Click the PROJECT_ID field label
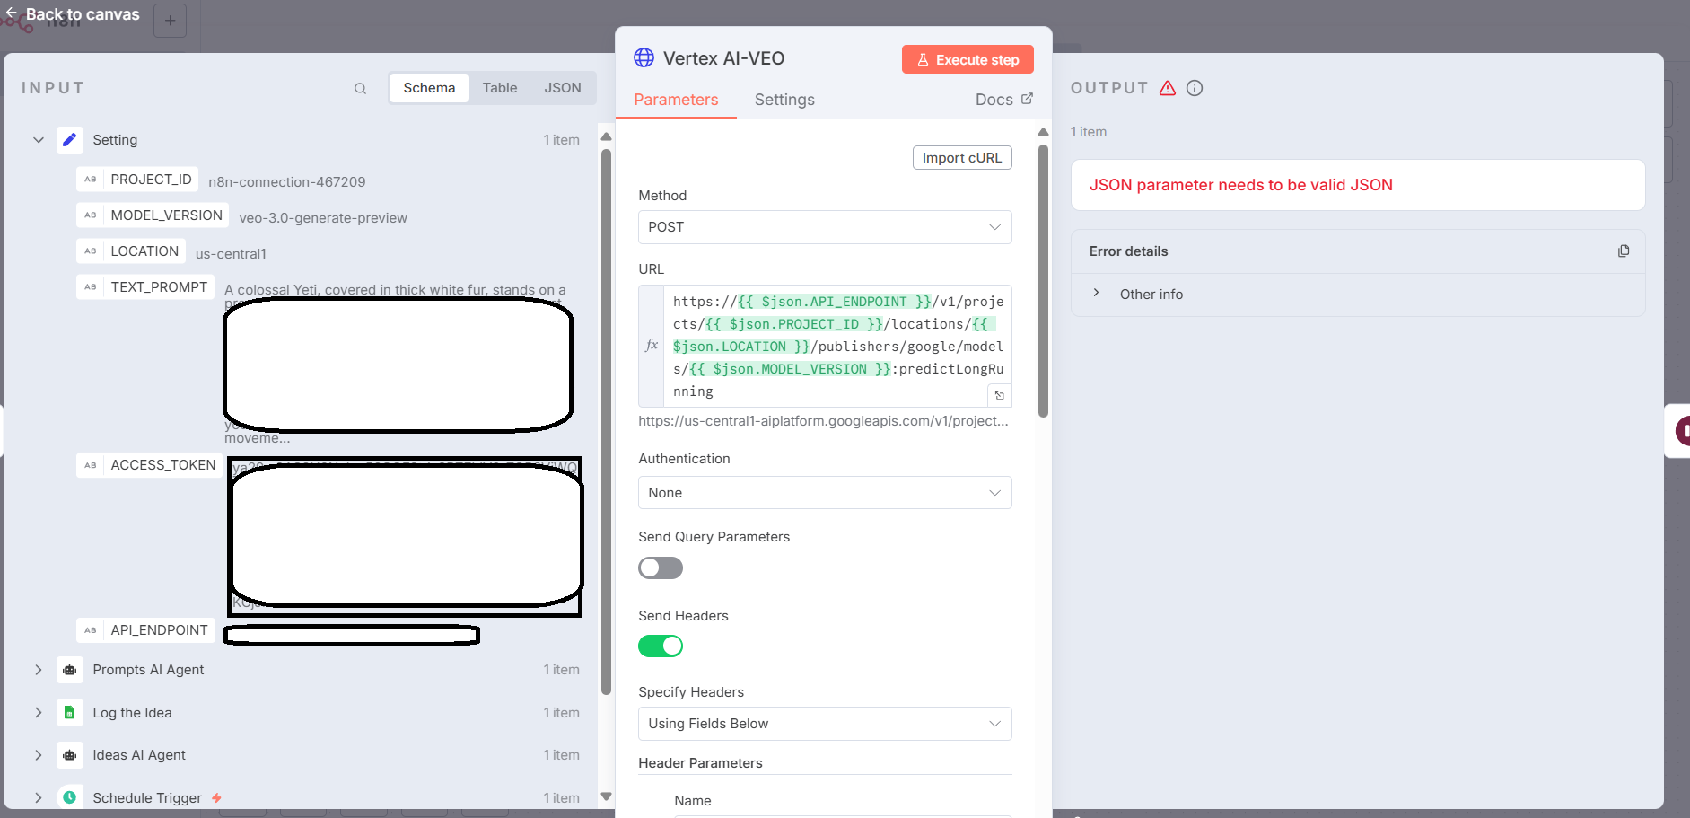 click(x=151, y=180)
